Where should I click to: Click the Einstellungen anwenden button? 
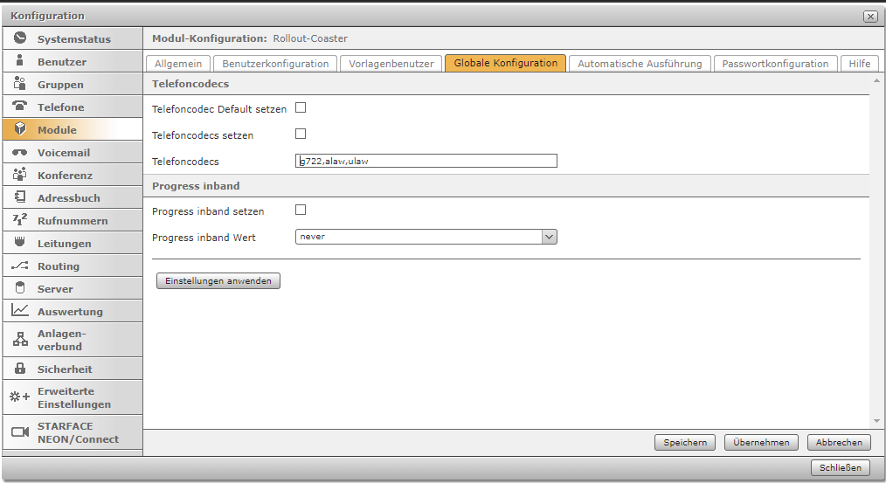[218, 281]
